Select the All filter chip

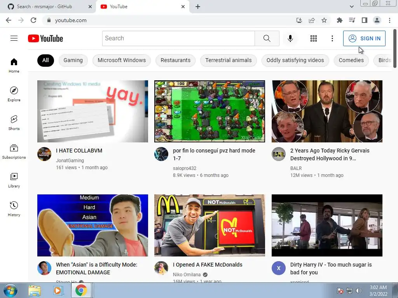tap(45, 60)
